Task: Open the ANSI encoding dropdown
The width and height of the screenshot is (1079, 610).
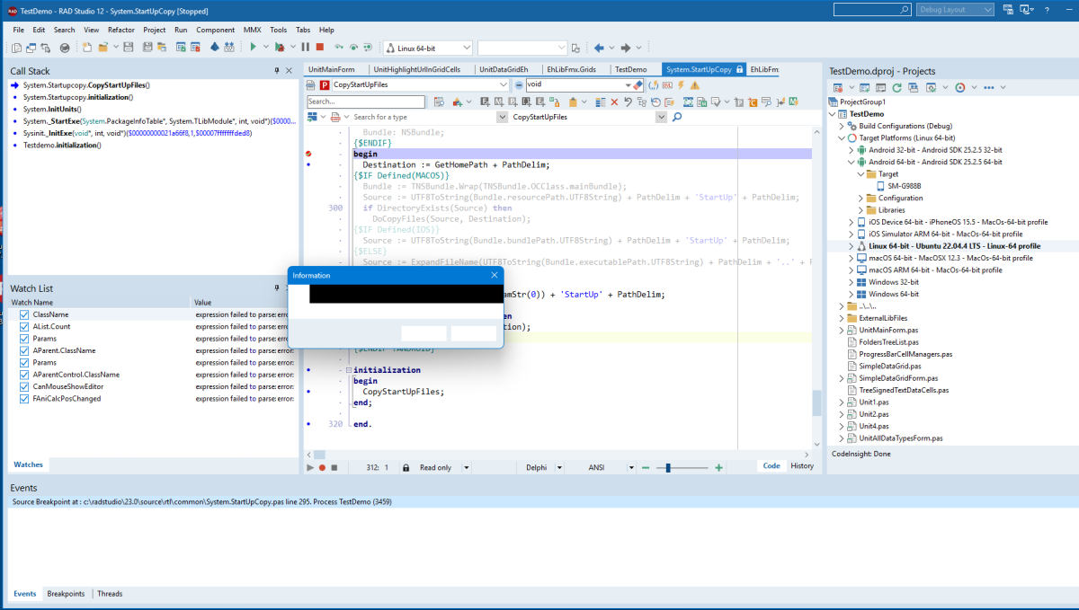Action: 631,467
